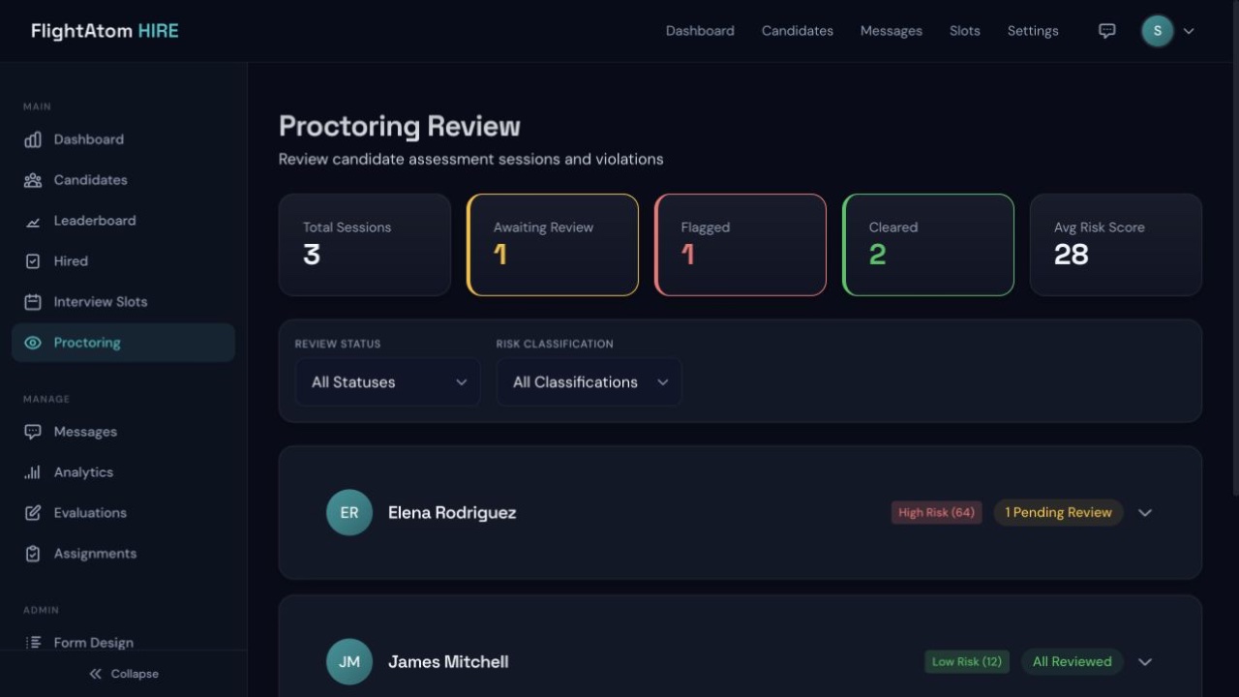The width and height of the screenshot is (1239, 697).
Task: Click the Avg Risk Score card
Action: tap(1116, 245)
